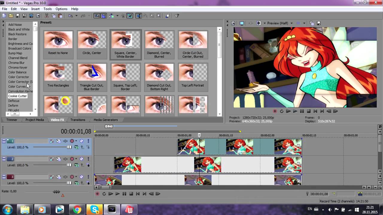
Task: Open Undo history dropdown arrow
Action: point(76,16)
